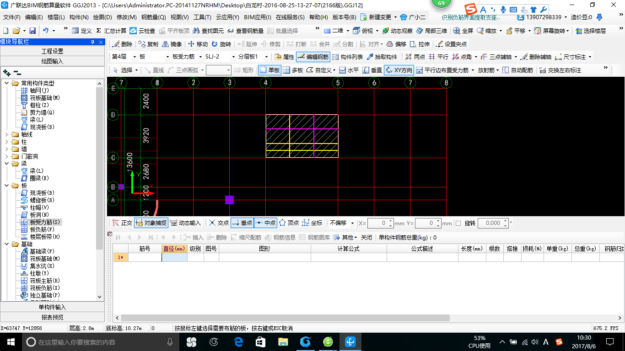The width and height of the screenshot is (625, 351).
Task: Expand the 门窗洞 tree node
Action: click(7, 156)
